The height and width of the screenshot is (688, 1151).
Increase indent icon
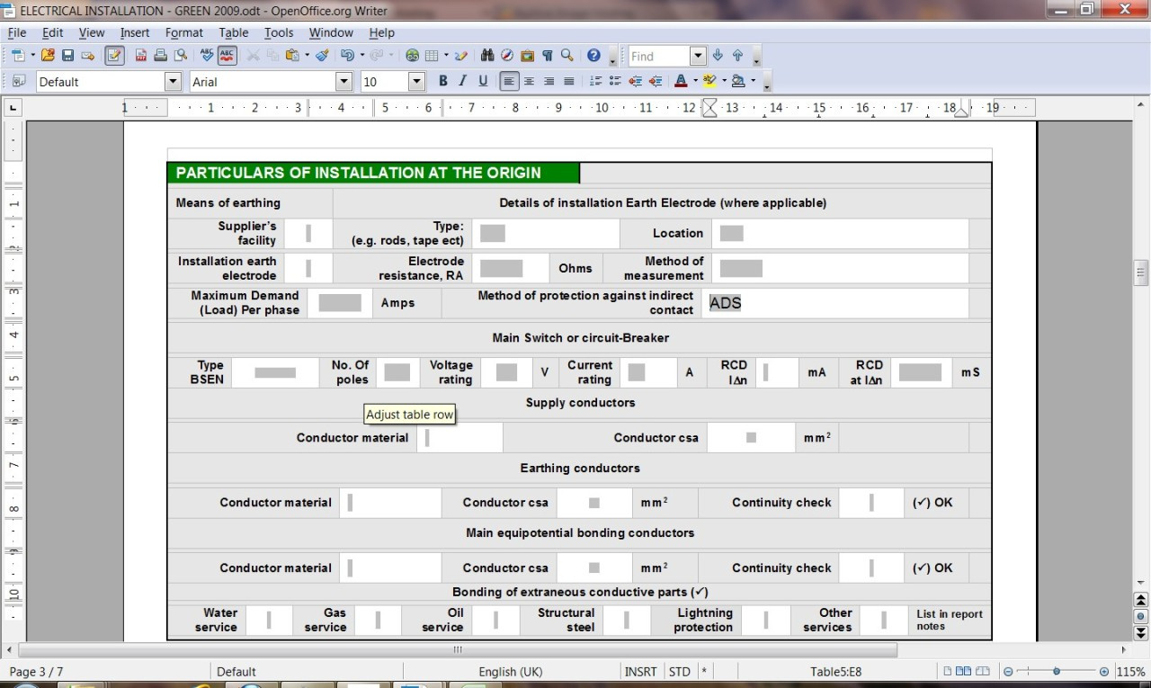point(656,81)
